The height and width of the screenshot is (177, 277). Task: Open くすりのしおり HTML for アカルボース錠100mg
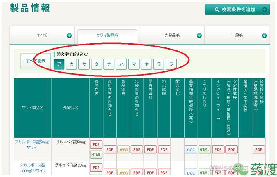click(x=205, y=172)
